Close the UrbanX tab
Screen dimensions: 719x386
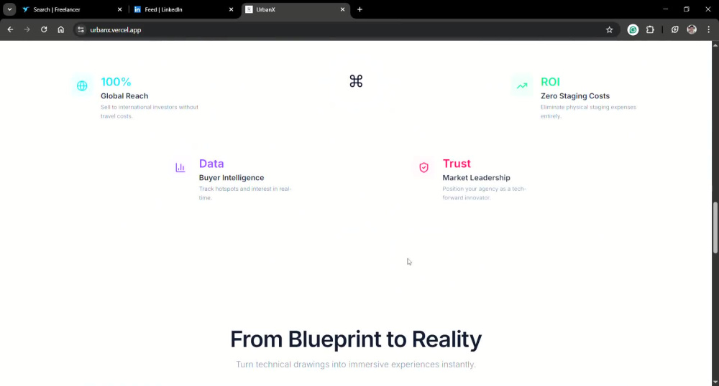(342, 9)
